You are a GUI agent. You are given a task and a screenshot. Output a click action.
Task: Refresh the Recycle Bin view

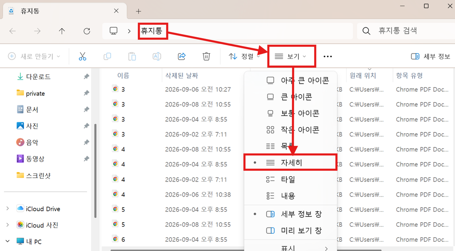(x=87, y=31)
